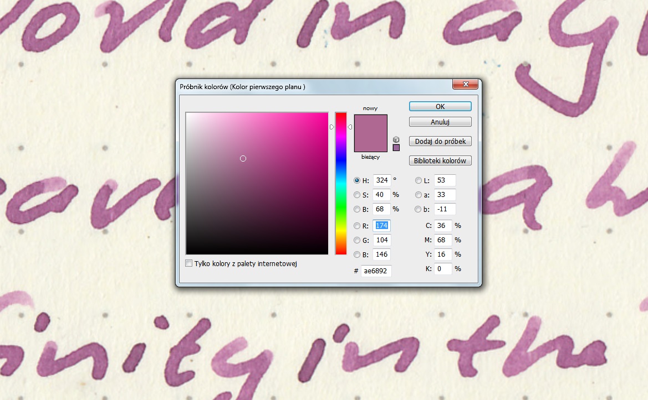
Task: Select the G green channel radio button
Action: point(358,240)
